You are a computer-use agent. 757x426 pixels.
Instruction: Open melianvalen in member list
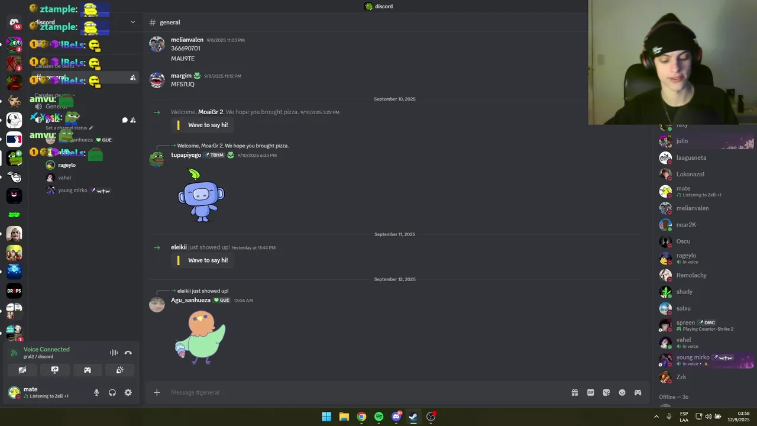click(706, 208)
